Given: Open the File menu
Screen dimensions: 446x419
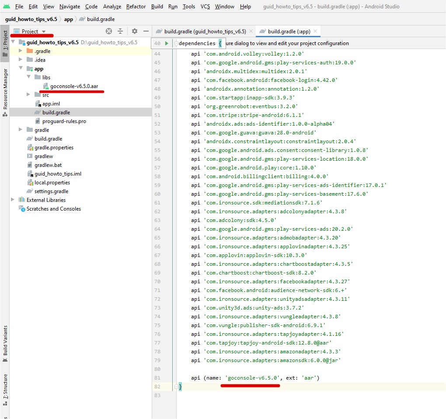Looking at the screenshot, I should click(x=19, y=6).
